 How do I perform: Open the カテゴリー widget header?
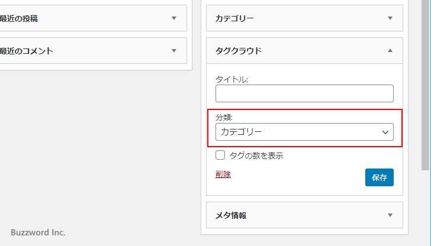(x=234, y=18)
